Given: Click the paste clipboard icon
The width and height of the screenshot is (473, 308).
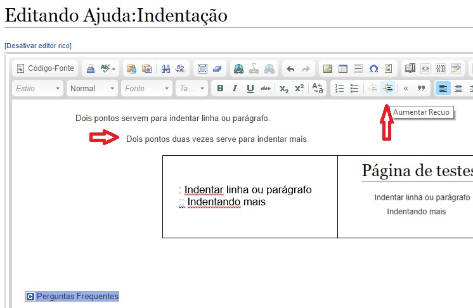Looking at the screenshot, I should 131,68.
